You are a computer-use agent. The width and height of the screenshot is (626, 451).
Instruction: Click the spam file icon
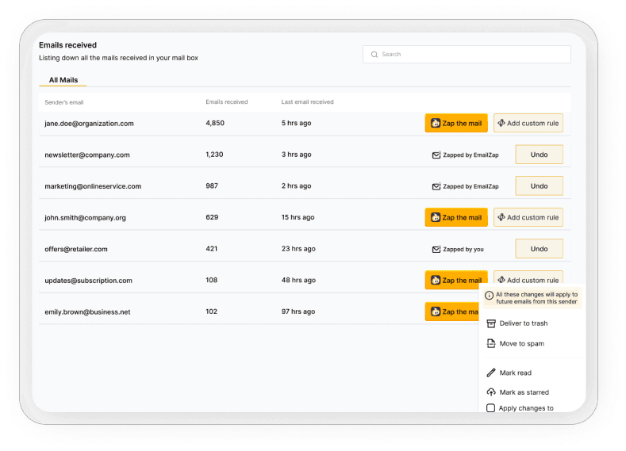coord(491,343)
